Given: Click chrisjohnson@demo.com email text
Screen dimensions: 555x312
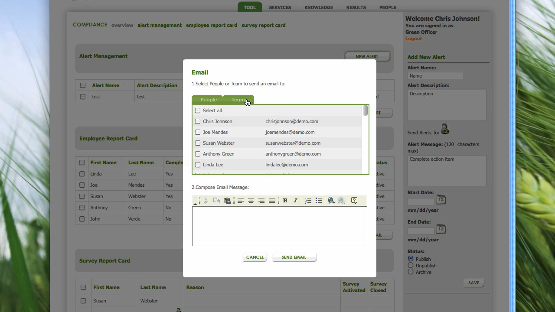Looking at the screenshot, I should pos(292,121).
